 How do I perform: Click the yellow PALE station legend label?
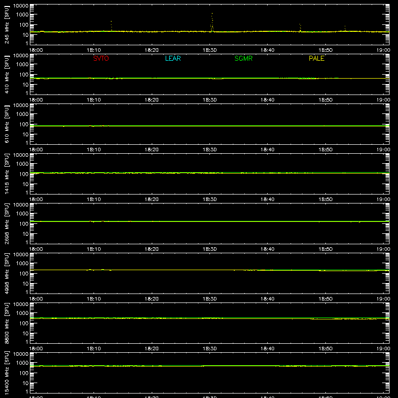pos(316,58)
